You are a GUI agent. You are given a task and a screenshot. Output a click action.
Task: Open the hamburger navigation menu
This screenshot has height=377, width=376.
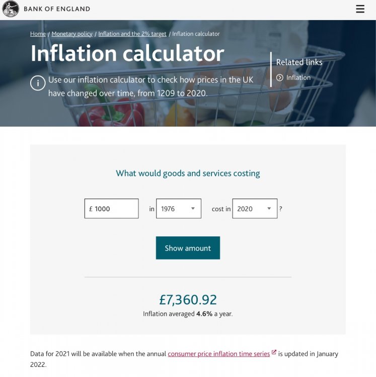pyautogui.click(x=360, y=9)
